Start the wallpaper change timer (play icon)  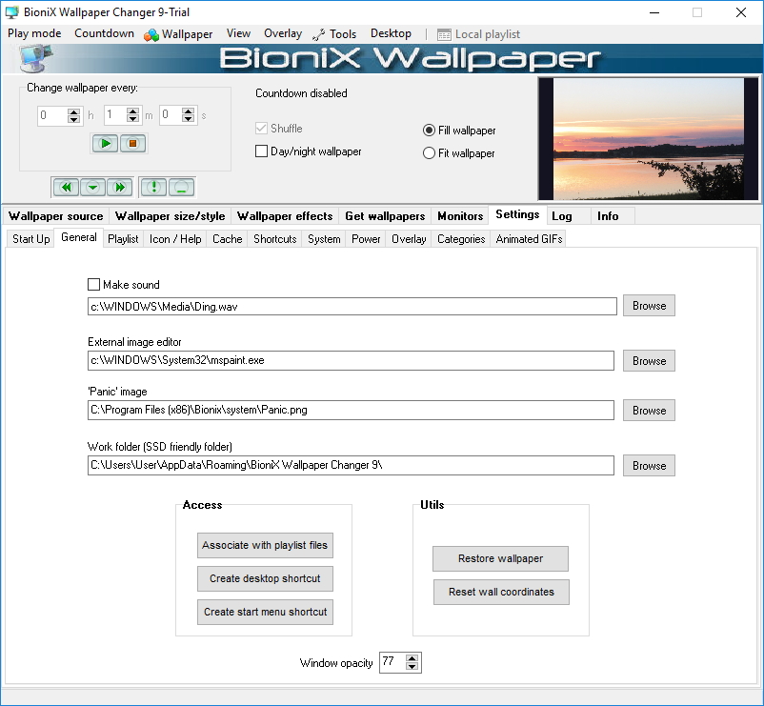pos(105,143)
